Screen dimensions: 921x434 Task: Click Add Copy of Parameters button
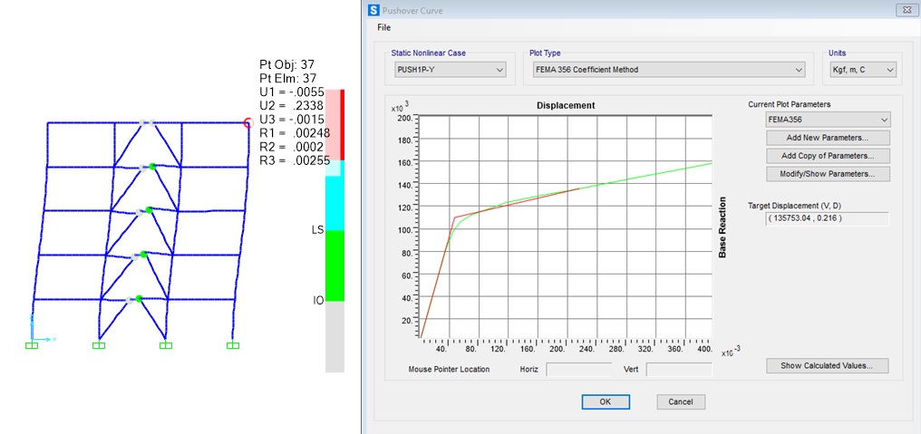pos(828,156)
